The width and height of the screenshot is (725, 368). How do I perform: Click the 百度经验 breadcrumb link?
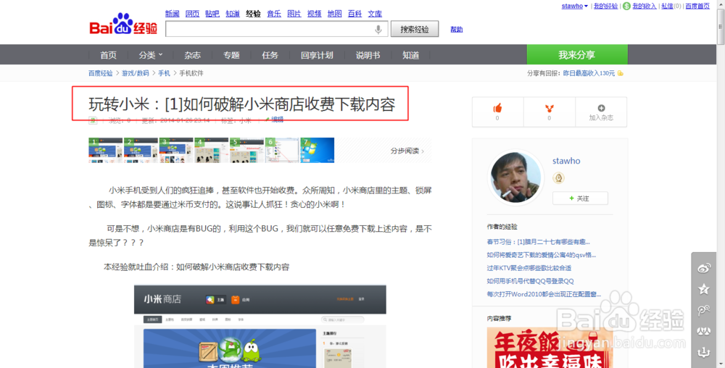[x=101, y=73]
